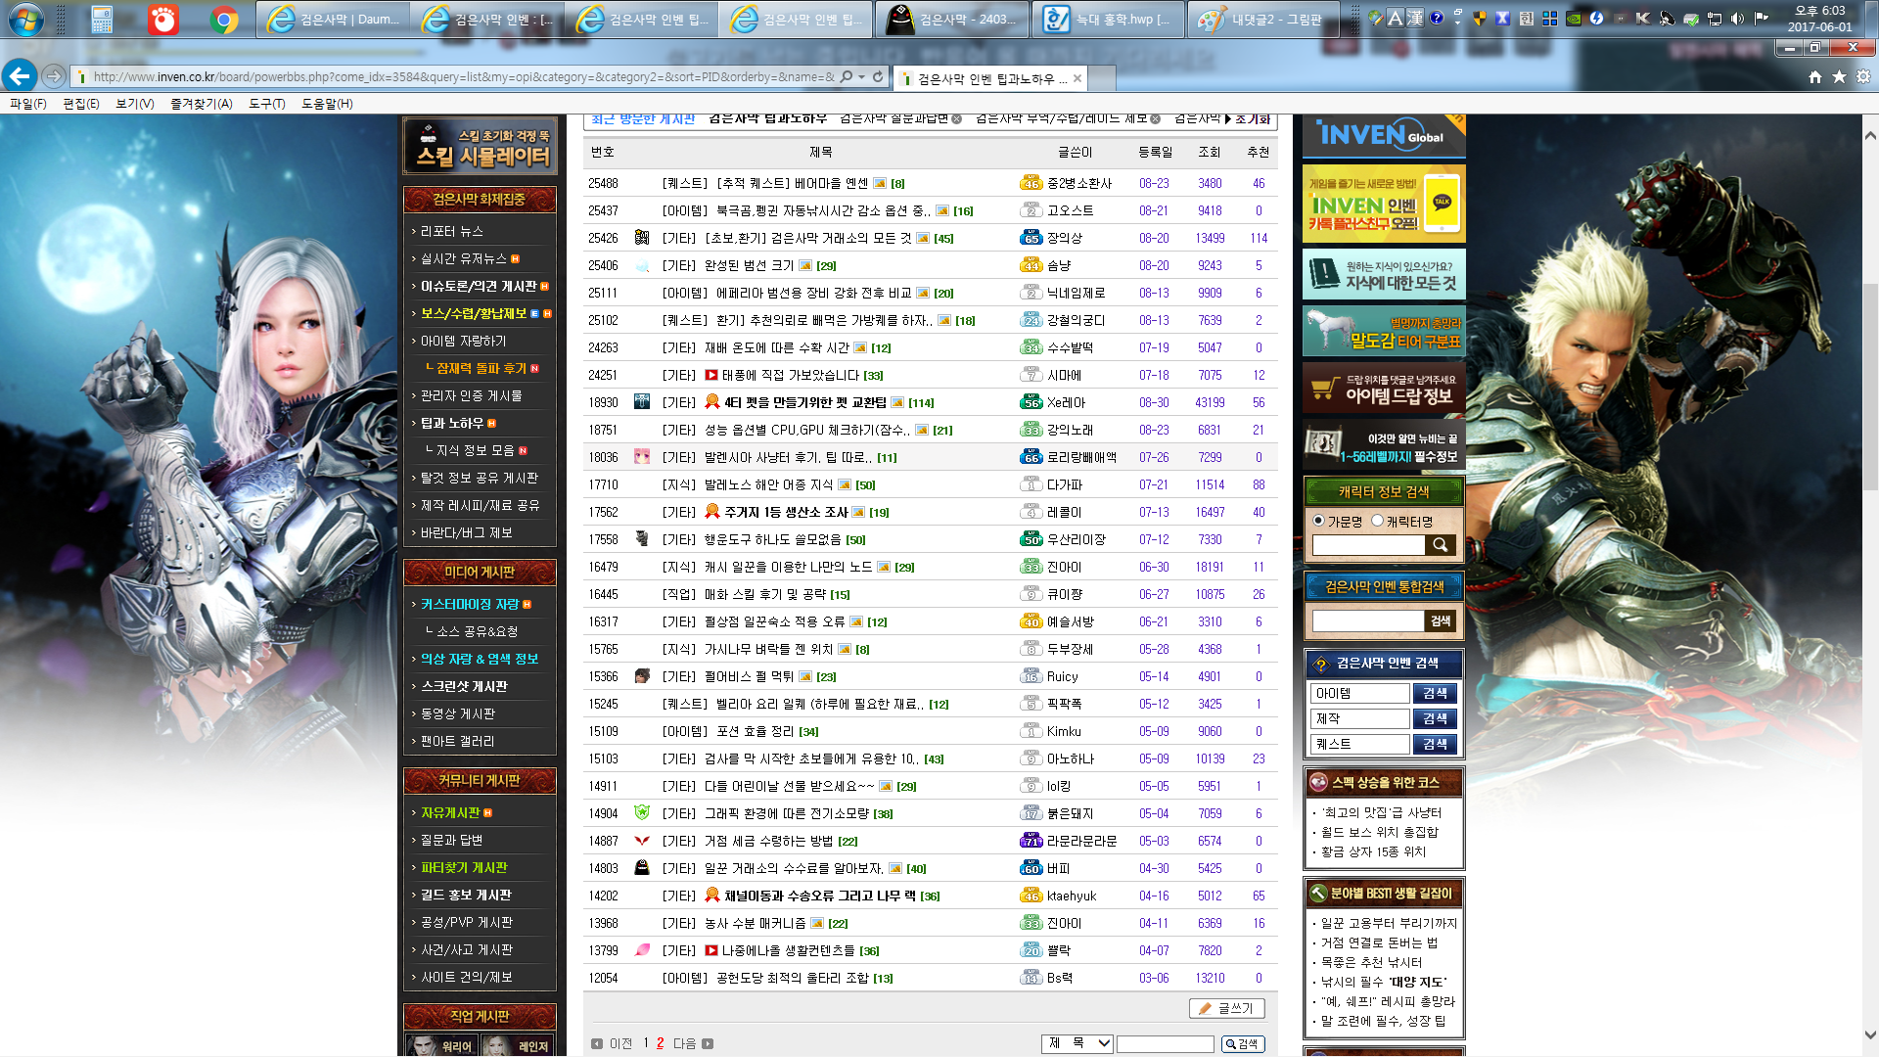
Task: Click the search input field at the page bottom
Action: [1165, 1043]
